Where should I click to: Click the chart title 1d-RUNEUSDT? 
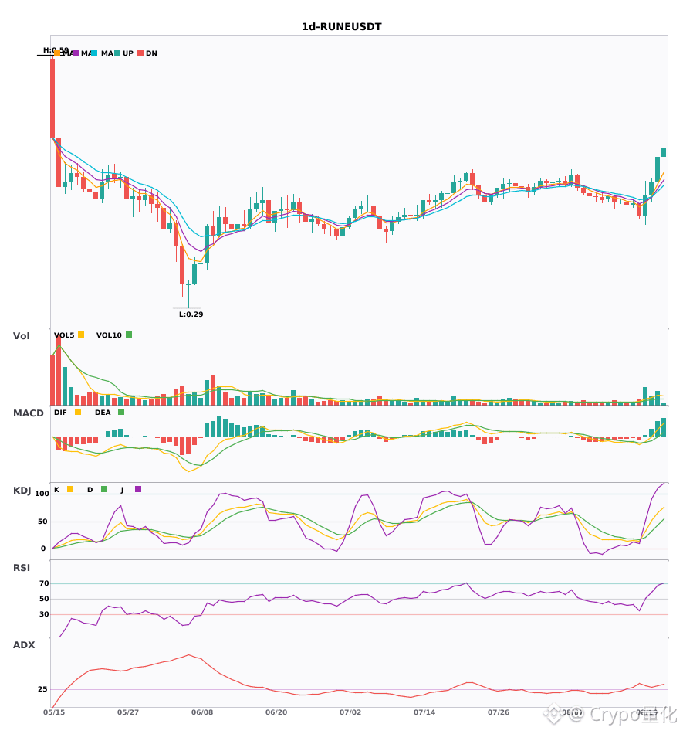coord(341,27)
